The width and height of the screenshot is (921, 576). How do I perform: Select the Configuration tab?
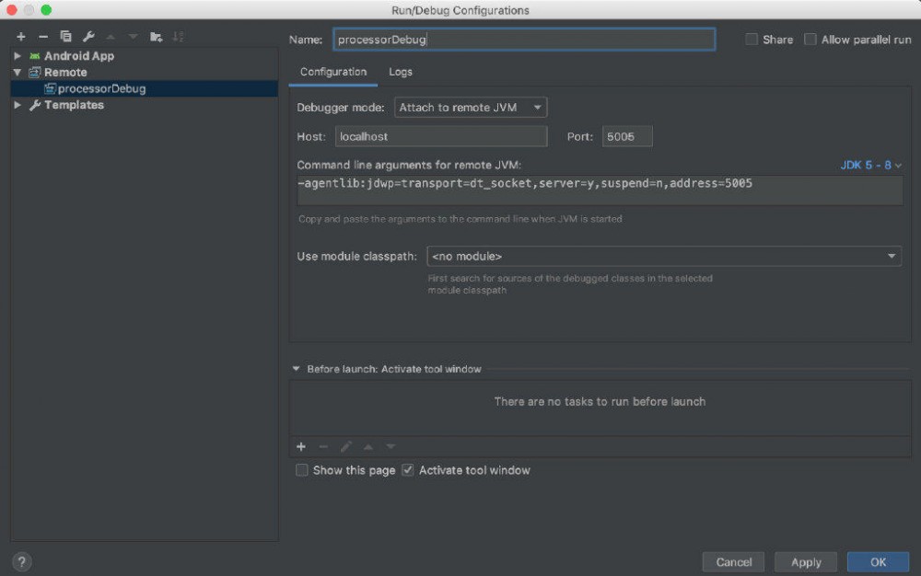point(333,72)
